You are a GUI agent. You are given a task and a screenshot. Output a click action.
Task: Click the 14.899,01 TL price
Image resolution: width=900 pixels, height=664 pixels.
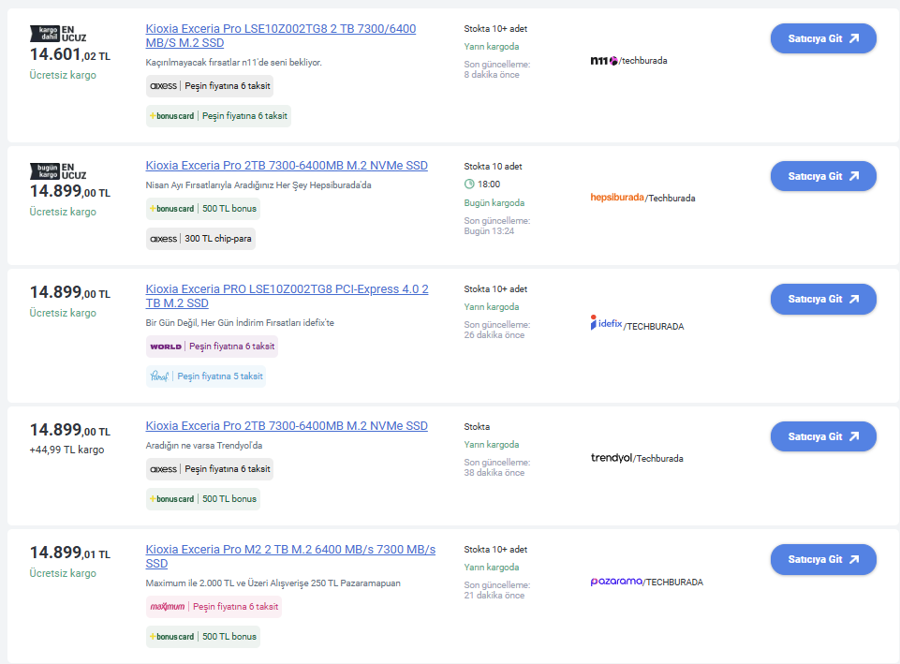point(70,553)
